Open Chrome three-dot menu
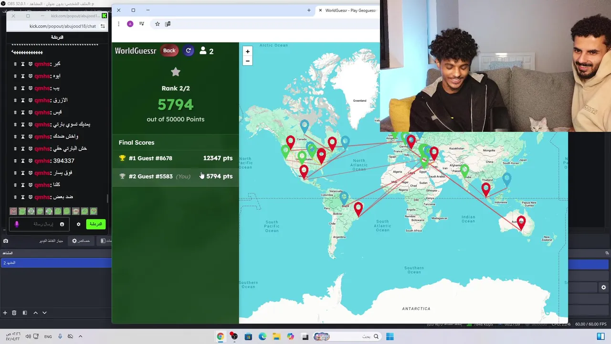Viewport: 611px width, 344px height. click(118, 24)
